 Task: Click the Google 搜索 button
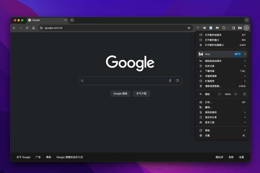(x=120, y=94)
